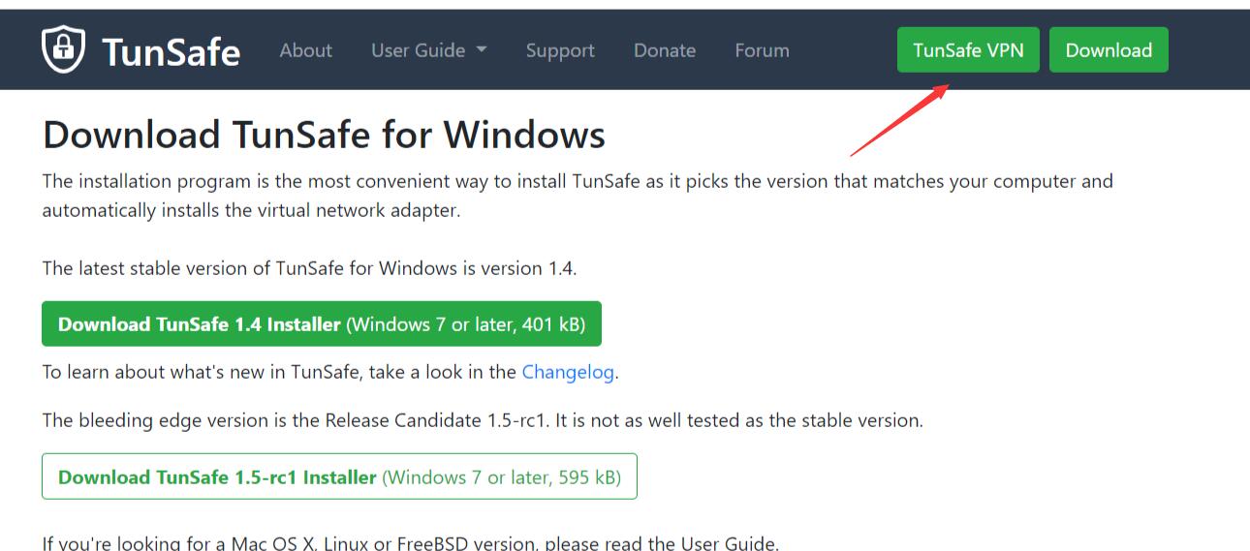This screenshot has height=551, width=1250.
Task: Open the About page
Action: [305, 50]
